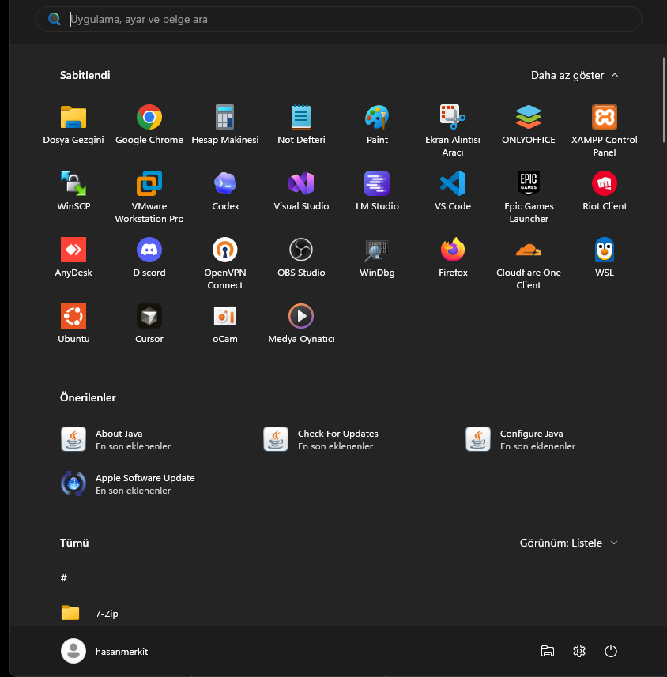The height and width of the screenshot is (677, 667).
Task: Open Riot Client
Action: 605,191
